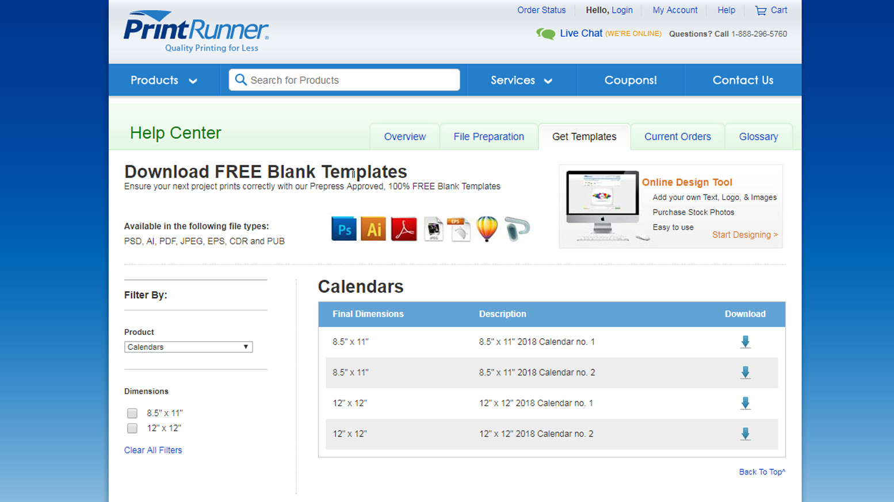Click the CorelDRAW balloon CDR icon

point(487,229)
